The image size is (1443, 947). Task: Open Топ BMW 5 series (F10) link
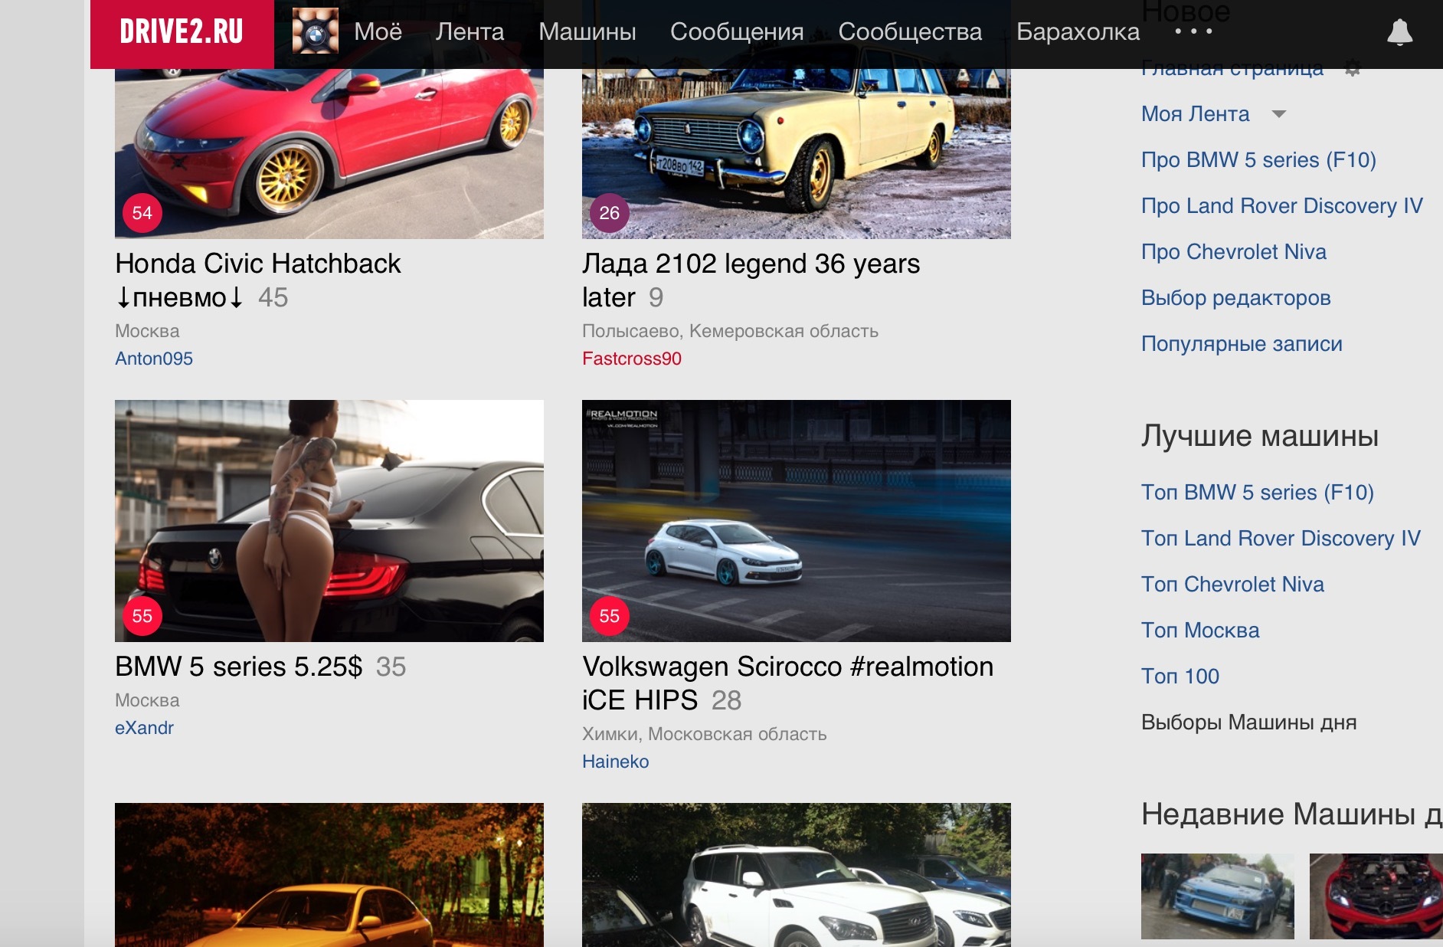click(1258, 493)
